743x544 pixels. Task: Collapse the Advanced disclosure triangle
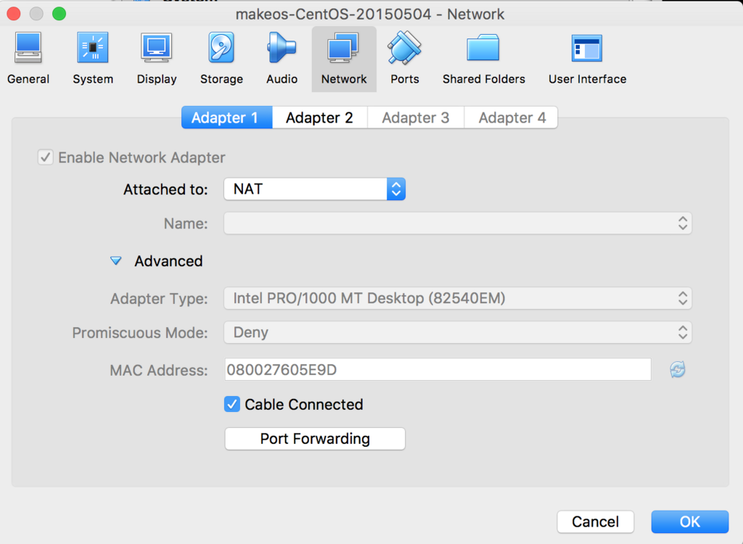[x=115, y=261]
